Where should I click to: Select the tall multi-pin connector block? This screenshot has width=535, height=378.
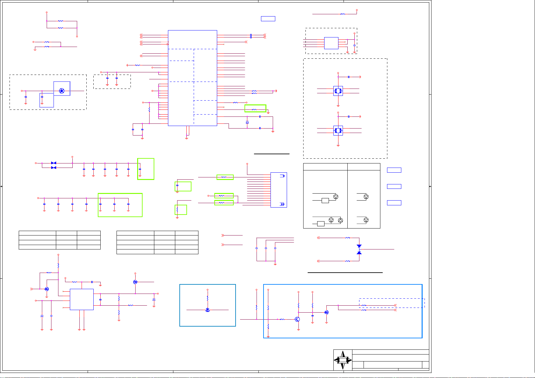[x=279, y=190]
